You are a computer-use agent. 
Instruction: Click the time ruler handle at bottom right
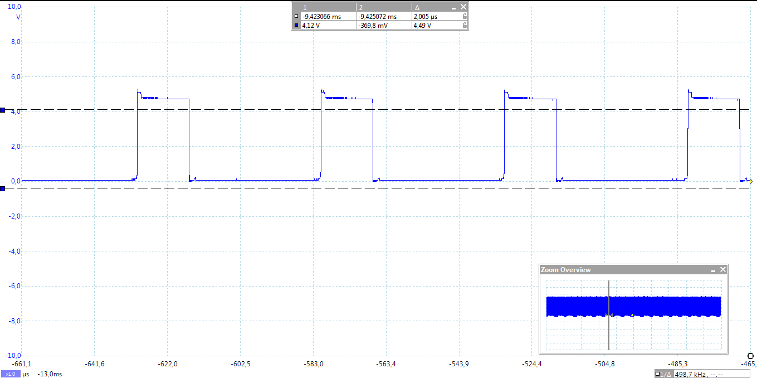tap(751, 356)
